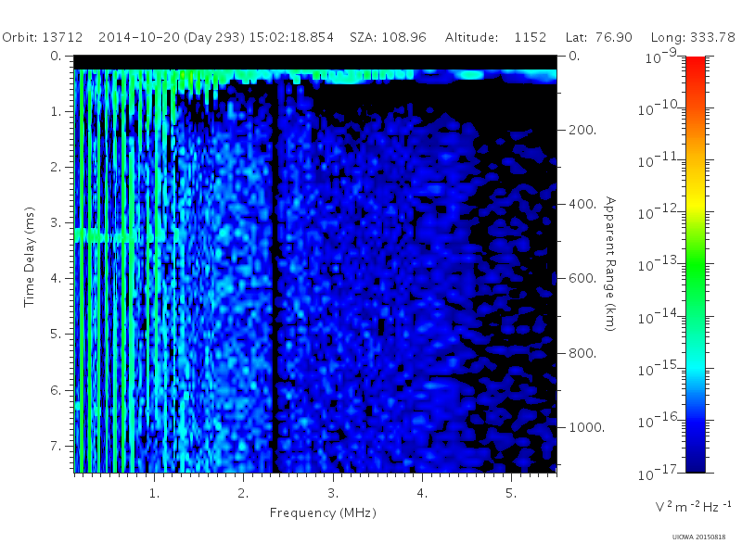Click the frequency tick label '2.'
The width and height of the screenshot is (742, 556).
click(x=243, y=494)
